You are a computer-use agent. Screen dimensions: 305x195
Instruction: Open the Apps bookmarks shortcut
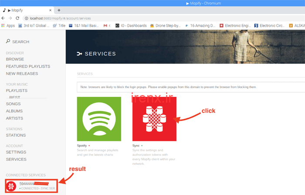[x=8, y=26]
